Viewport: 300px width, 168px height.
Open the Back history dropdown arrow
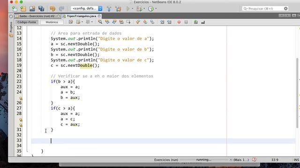point(82,22)
